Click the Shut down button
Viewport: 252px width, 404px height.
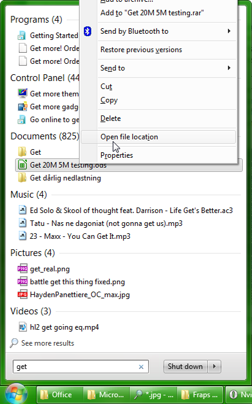185,367
